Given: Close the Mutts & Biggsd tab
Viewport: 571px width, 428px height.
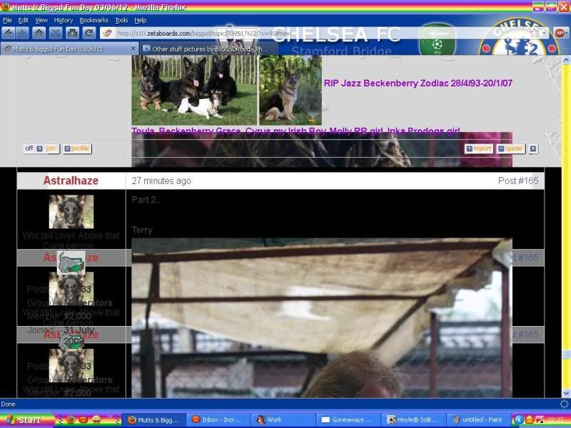Looking at the screenshot, I should tap(133, 49).
